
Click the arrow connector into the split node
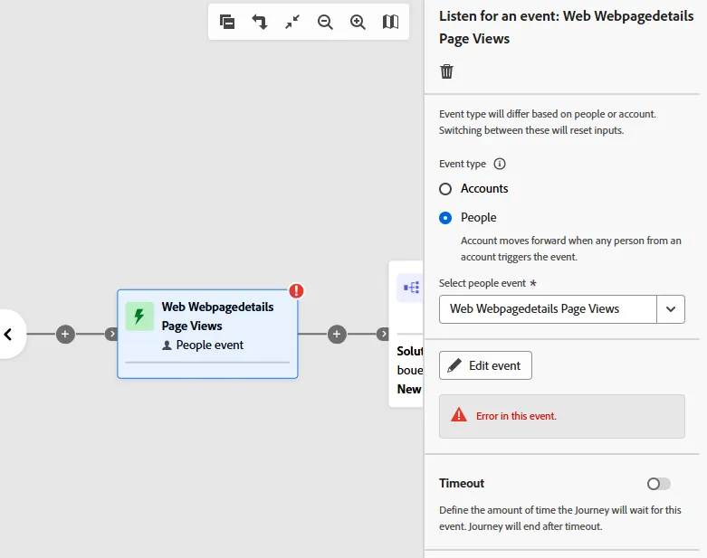(383, 335)
